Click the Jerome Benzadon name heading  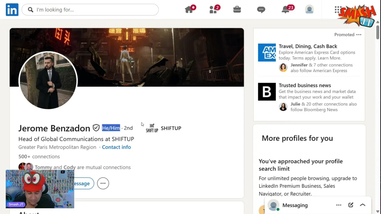tap(54, 128)
